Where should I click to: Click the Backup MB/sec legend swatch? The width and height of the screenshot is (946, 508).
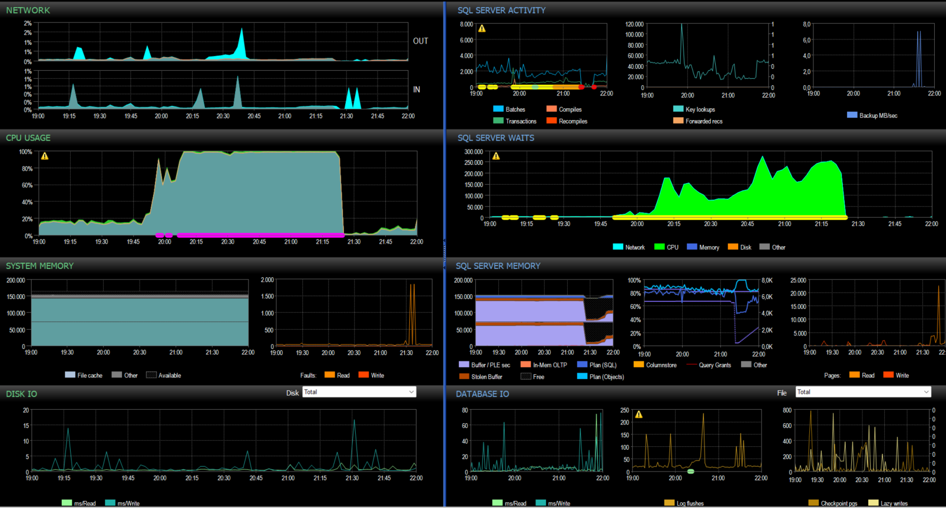(x=852, y=115)
